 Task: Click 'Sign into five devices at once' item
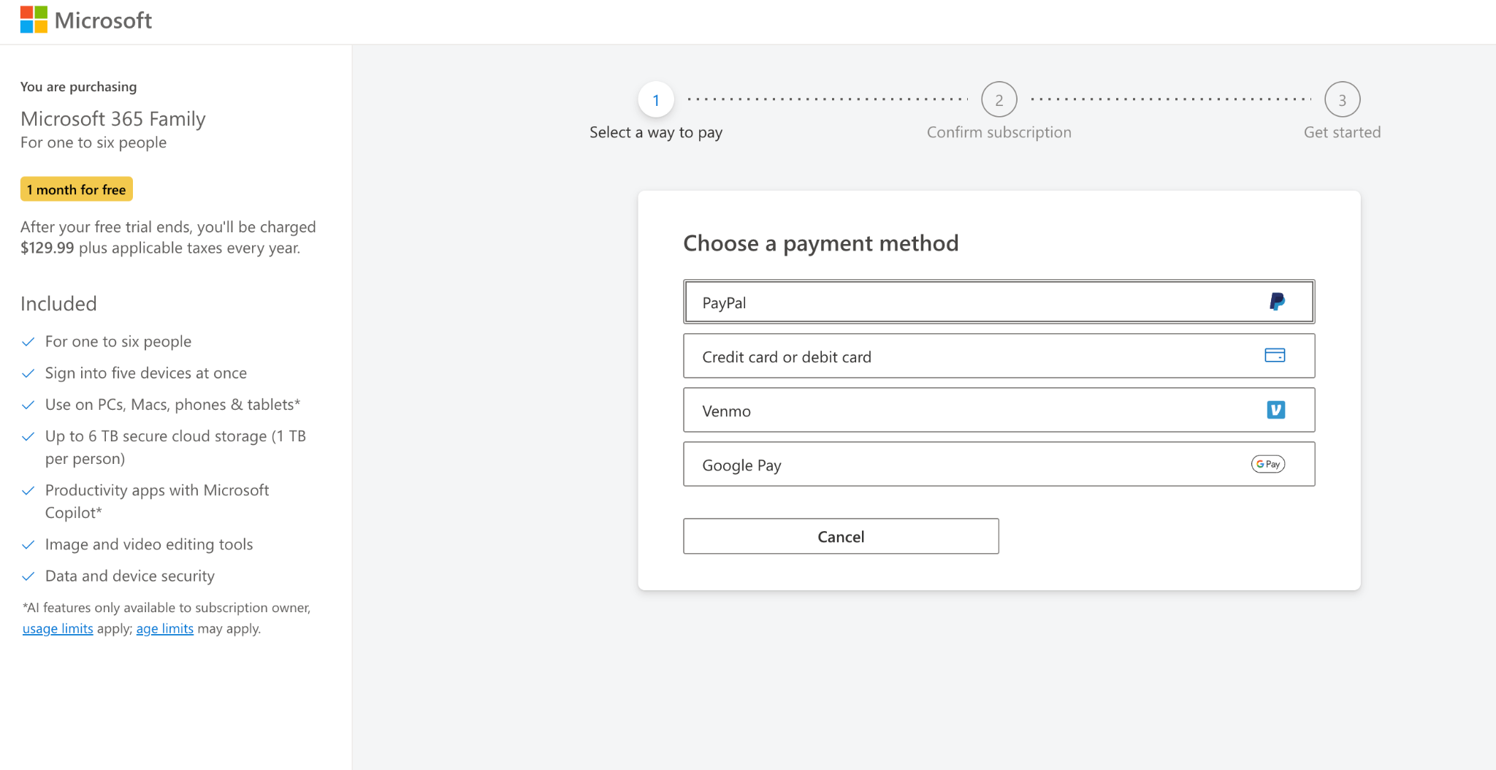146,373
